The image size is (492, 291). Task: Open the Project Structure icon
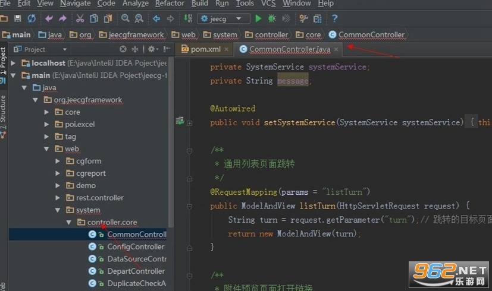318,19
